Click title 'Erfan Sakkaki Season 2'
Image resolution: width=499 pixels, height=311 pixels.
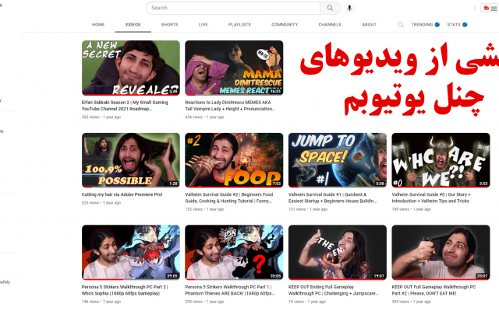[x=125, y=106]
